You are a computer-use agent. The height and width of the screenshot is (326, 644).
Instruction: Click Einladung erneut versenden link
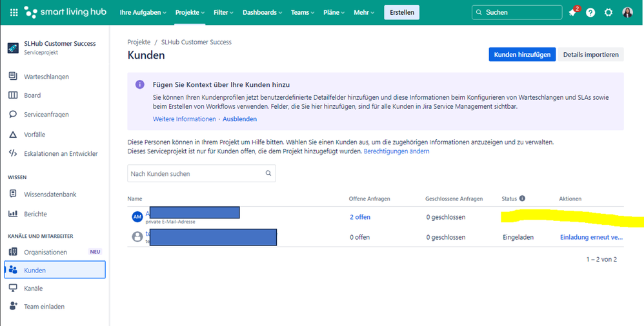click(592, 237)
